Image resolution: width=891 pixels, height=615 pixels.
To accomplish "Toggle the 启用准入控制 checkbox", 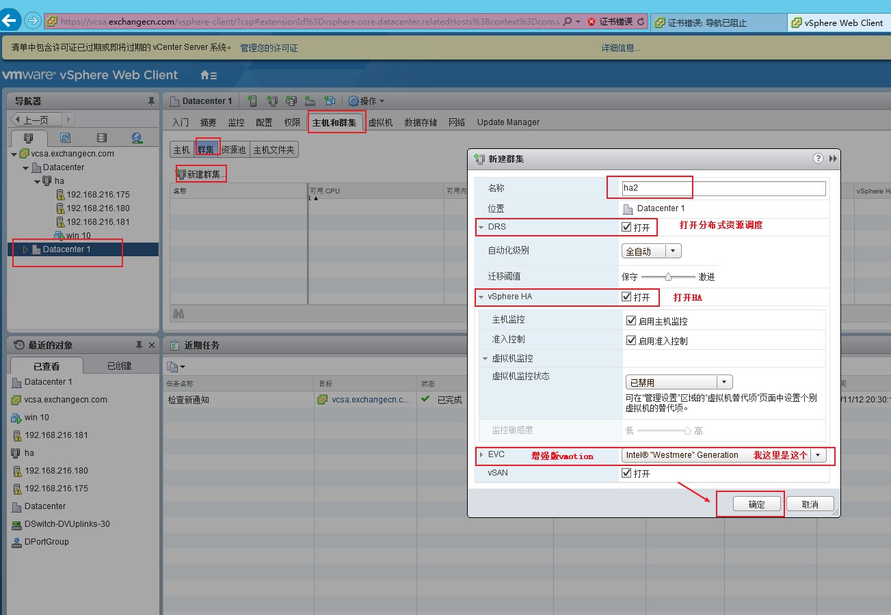I will (x=631, y=340).
